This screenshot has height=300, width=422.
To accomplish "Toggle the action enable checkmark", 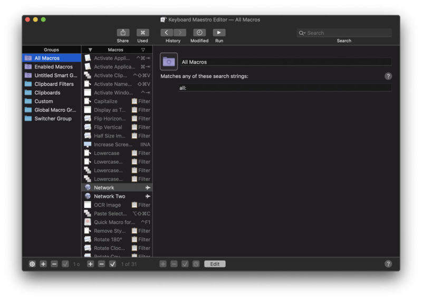I will pos(185,264).
